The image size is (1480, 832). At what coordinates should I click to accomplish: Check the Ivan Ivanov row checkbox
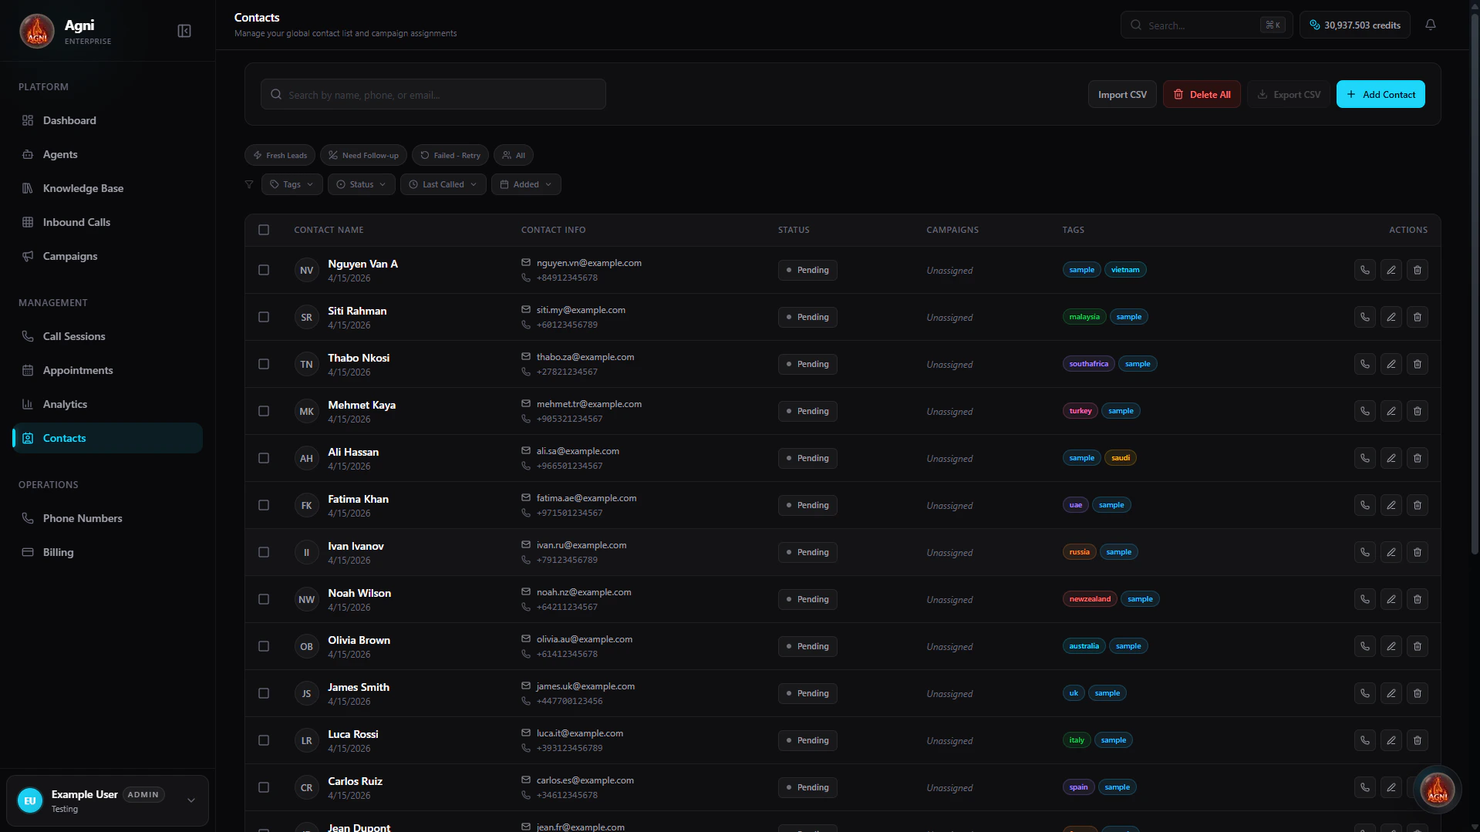tap(264, 552)
